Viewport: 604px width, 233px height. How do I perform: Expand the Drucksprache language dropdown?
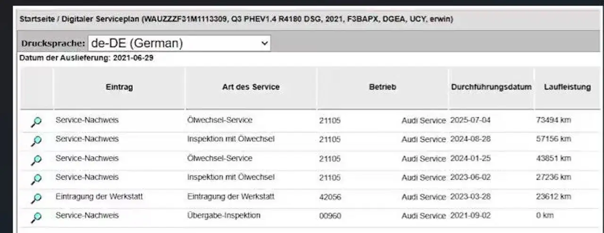tap(179, 43)
